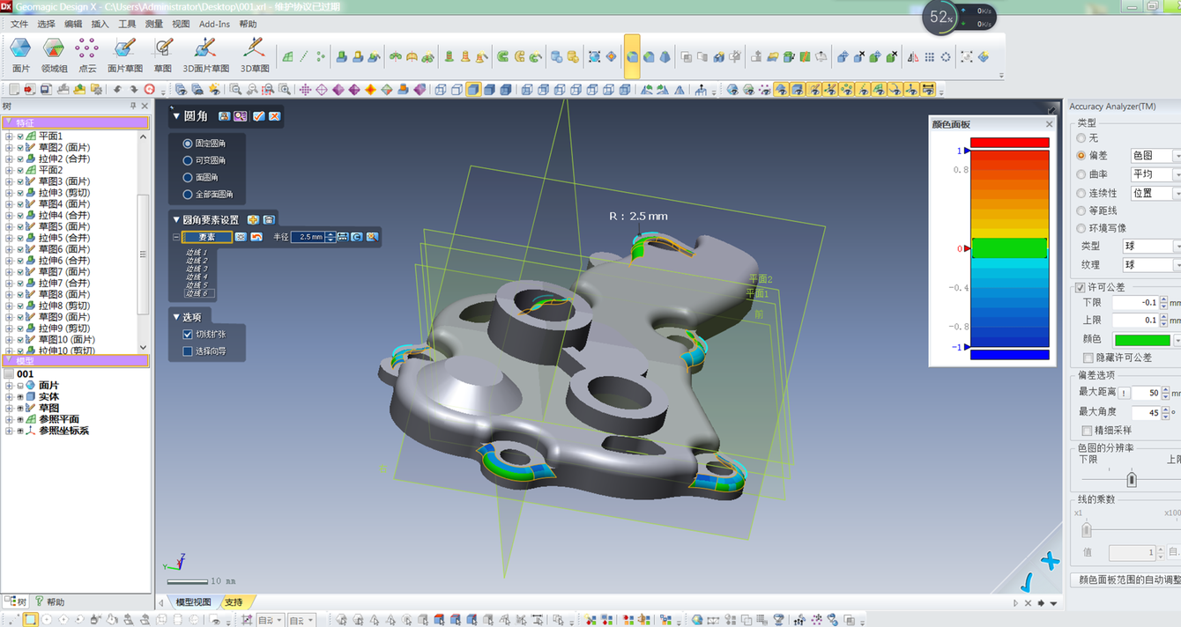Click the orange reset arrow beside 要素
1181x627 pixels.
click(x=256, y=237)
